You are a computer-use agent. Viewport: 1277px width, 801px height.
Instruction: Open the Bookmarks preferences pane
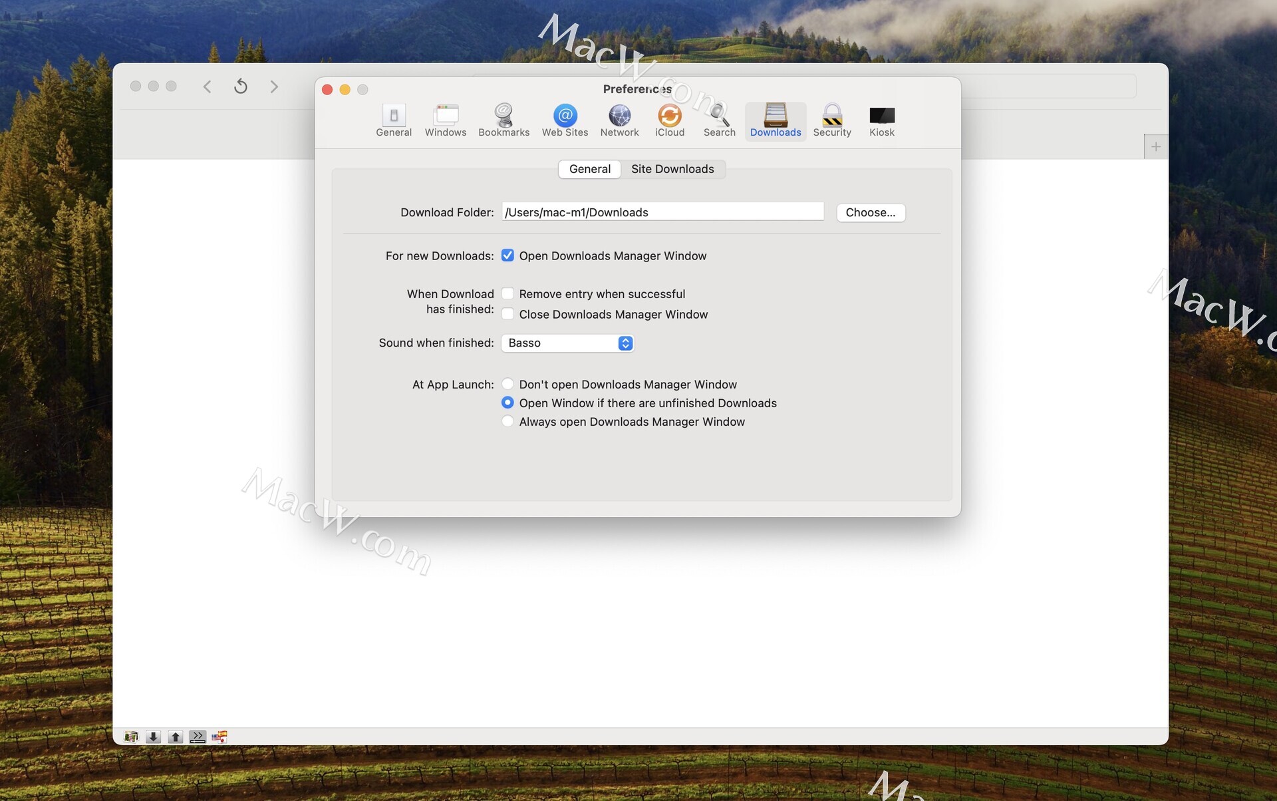503,120
